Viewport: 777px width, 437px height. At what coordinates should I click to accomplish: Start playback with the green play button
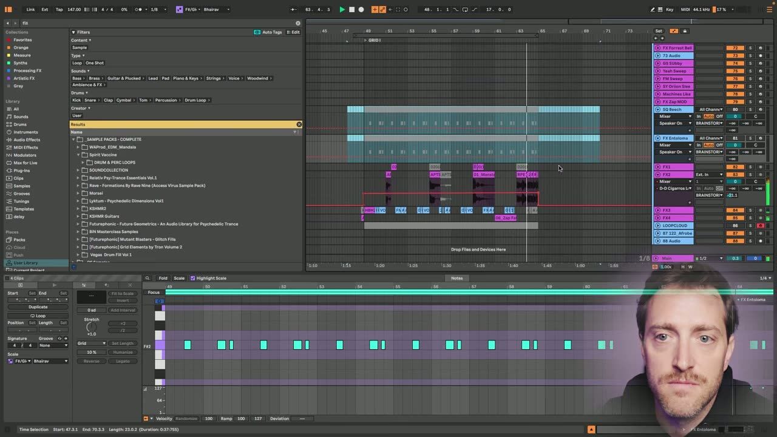342,10
